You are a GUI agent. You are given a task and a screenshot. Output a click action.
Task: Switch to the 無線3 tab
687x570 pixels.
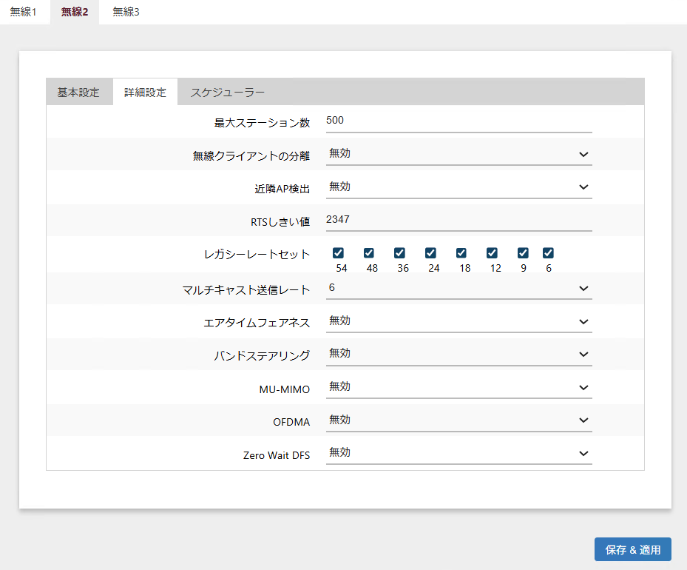coord(126,13)
